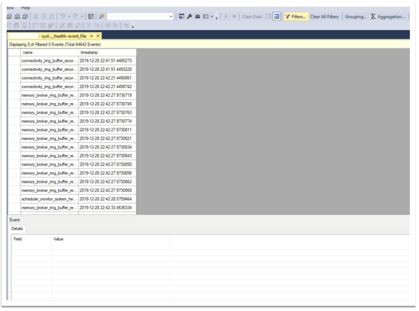Screen dimensions: 419x311
Task: Select the row with timestamp 22:42:27.9730862
Action: [72, 182]
